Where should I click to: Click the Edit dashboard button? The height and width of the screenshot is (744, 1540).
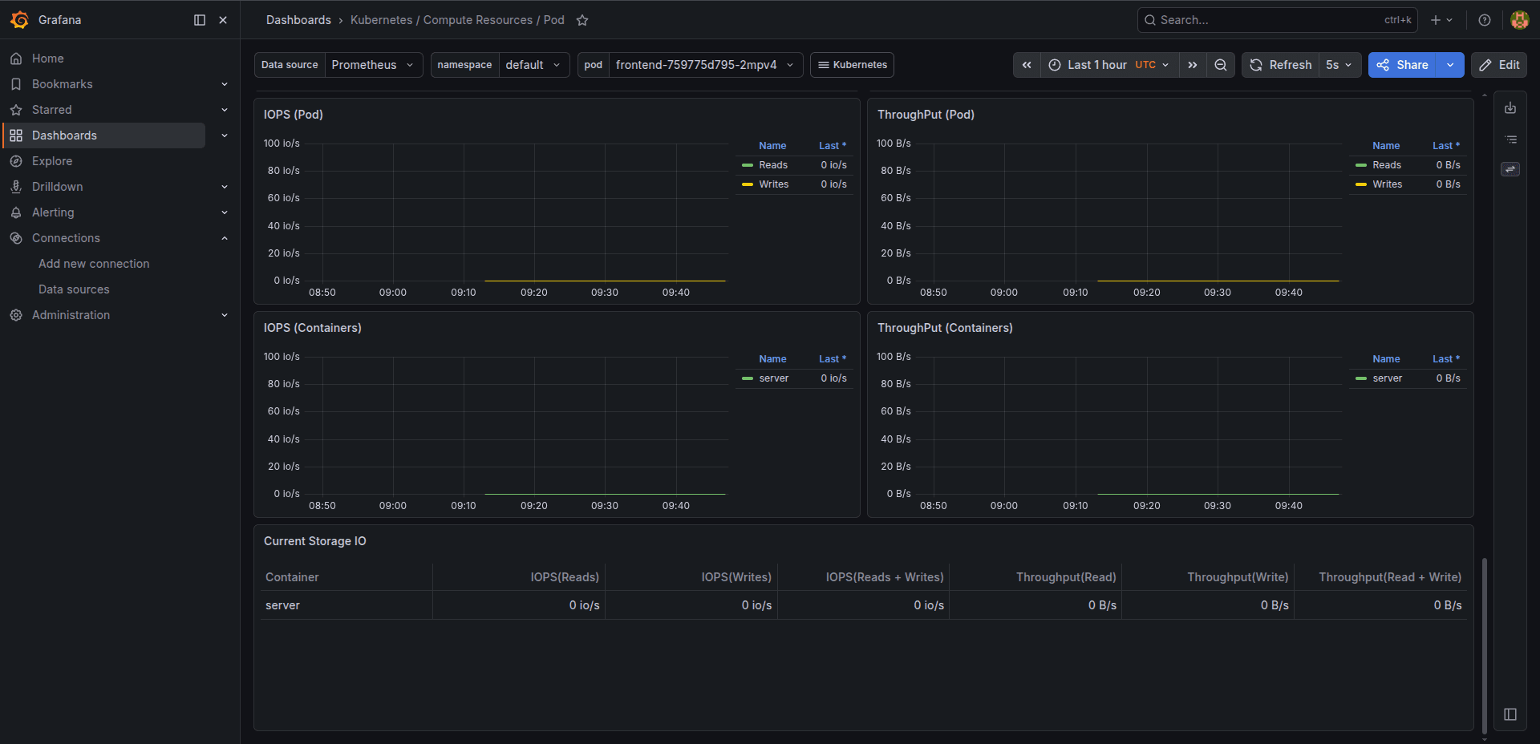[1499, 65]
